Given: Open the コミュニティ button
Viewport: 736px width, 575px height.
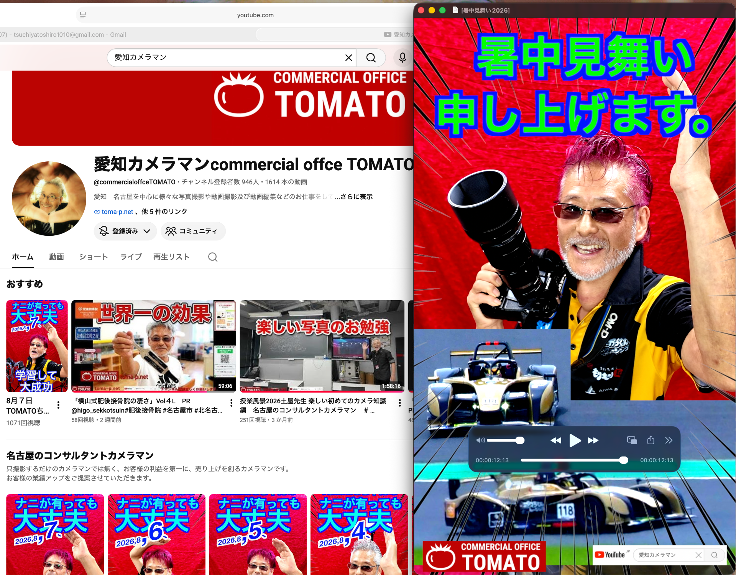Looking at the screenshot, I should (193, 231).
